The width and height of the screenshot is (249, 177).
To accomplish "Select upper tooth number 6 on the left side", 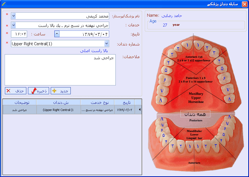I will [x=164, y=80].
